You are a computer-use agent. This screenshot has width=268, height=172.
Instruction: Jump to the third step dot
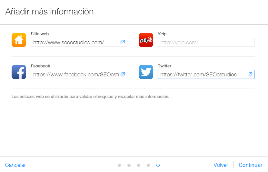pos(139,165)
